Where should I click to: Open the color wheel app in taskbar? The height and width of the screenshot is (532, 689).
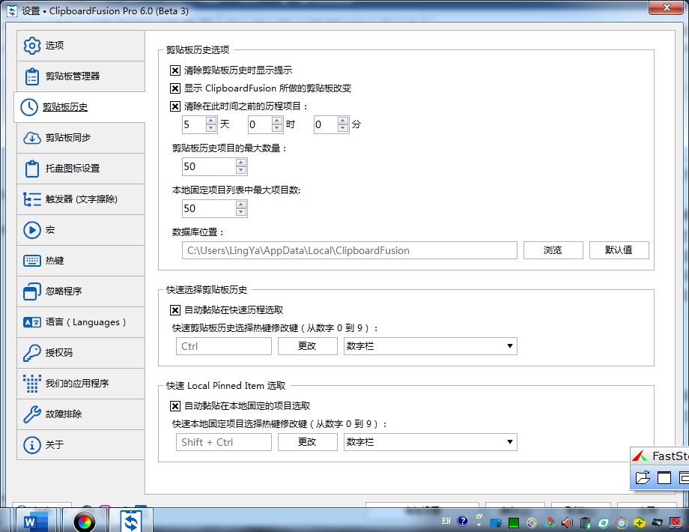(x=85, y=522)
